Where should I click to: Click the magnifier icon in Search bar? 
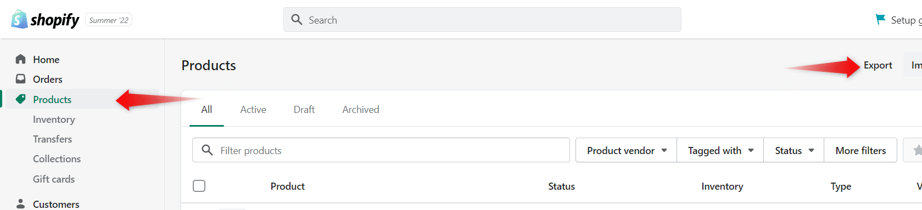click(x=297, y=20)
